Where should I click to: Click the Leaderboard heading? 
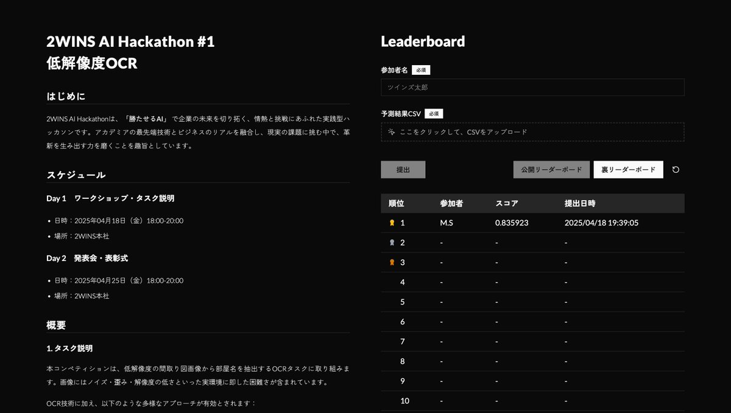click(x=423, y=41)
